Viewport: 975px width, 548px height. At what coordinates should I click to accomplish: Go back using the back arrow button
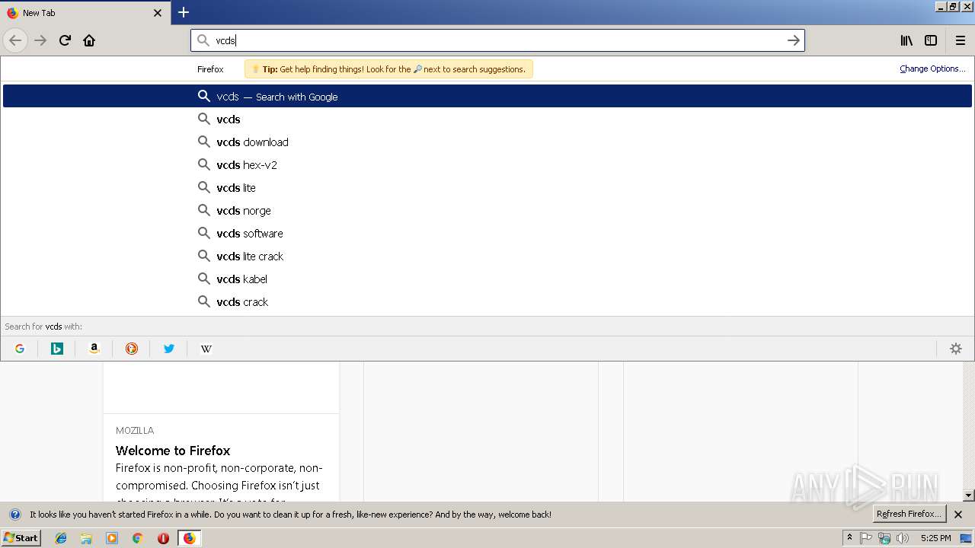pos(15,40)
